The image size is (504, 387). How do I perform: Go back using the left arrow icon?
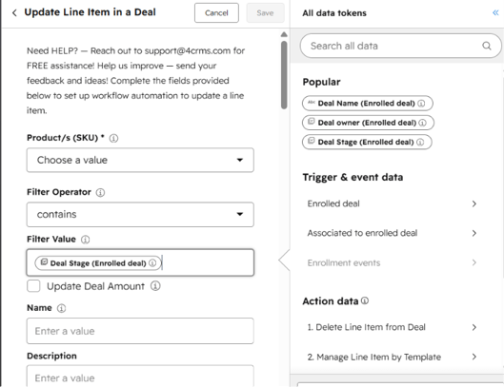point(14,12)
